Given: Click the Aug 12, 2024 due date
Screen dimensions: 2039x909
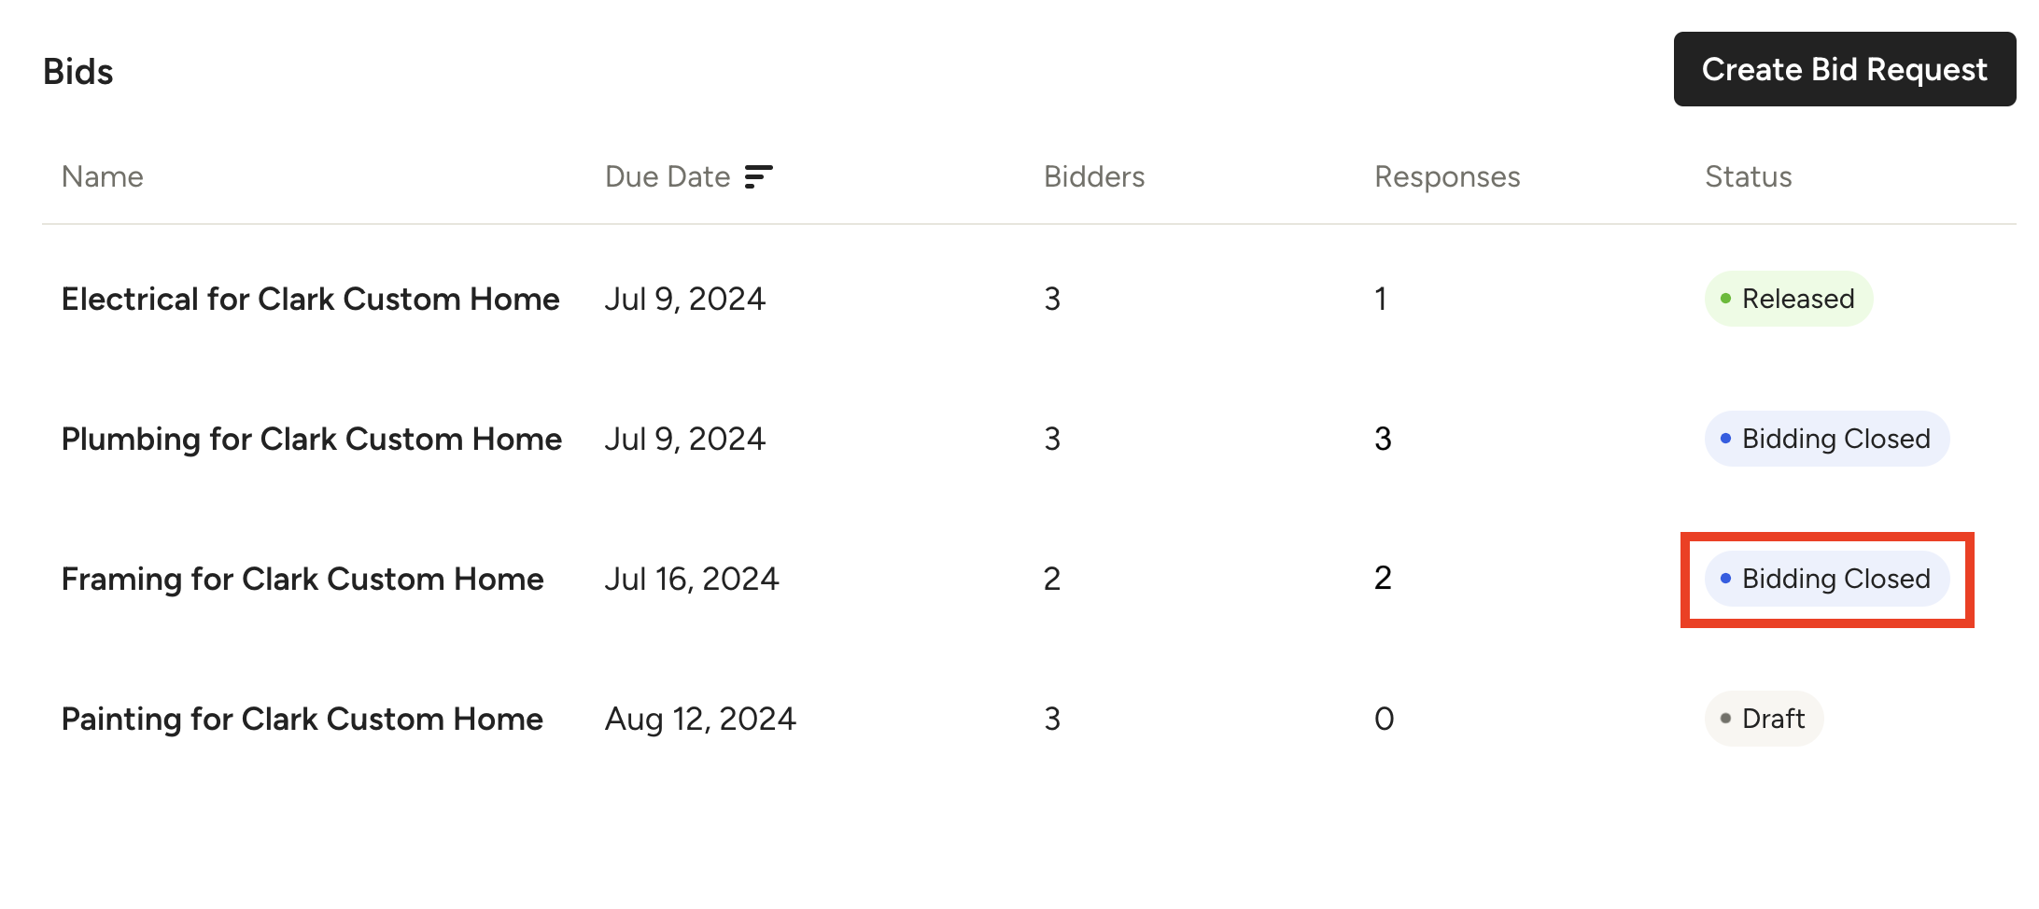Looking at the screenshot, I should pyautogui.click(x=699, y=719).
